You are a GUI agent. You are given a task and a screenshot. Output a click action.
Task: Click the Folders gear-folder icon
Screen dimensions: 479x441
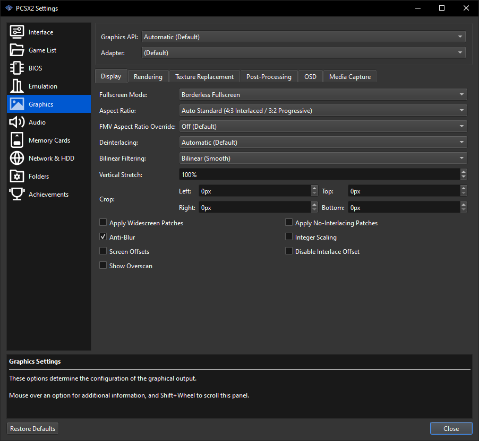click(17, 176)
